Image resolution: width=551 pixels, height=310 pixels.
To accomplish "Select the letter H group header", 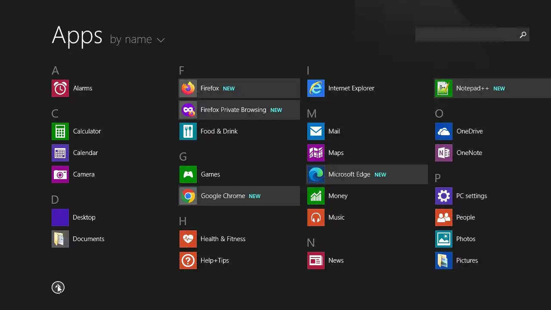I will click(x=183, y=221).
